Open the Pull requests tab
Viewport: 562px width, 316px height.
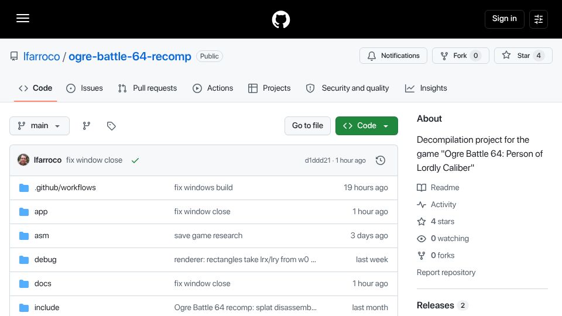[148, 88]
